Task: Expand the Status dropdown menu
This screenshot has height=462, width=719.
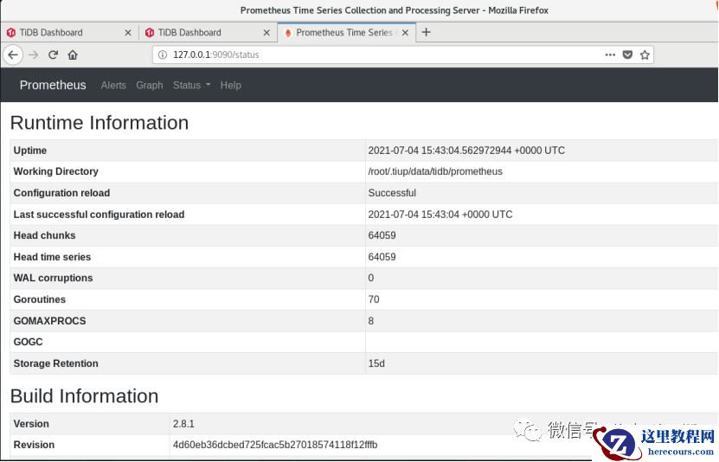Action: tap(191, 86)
